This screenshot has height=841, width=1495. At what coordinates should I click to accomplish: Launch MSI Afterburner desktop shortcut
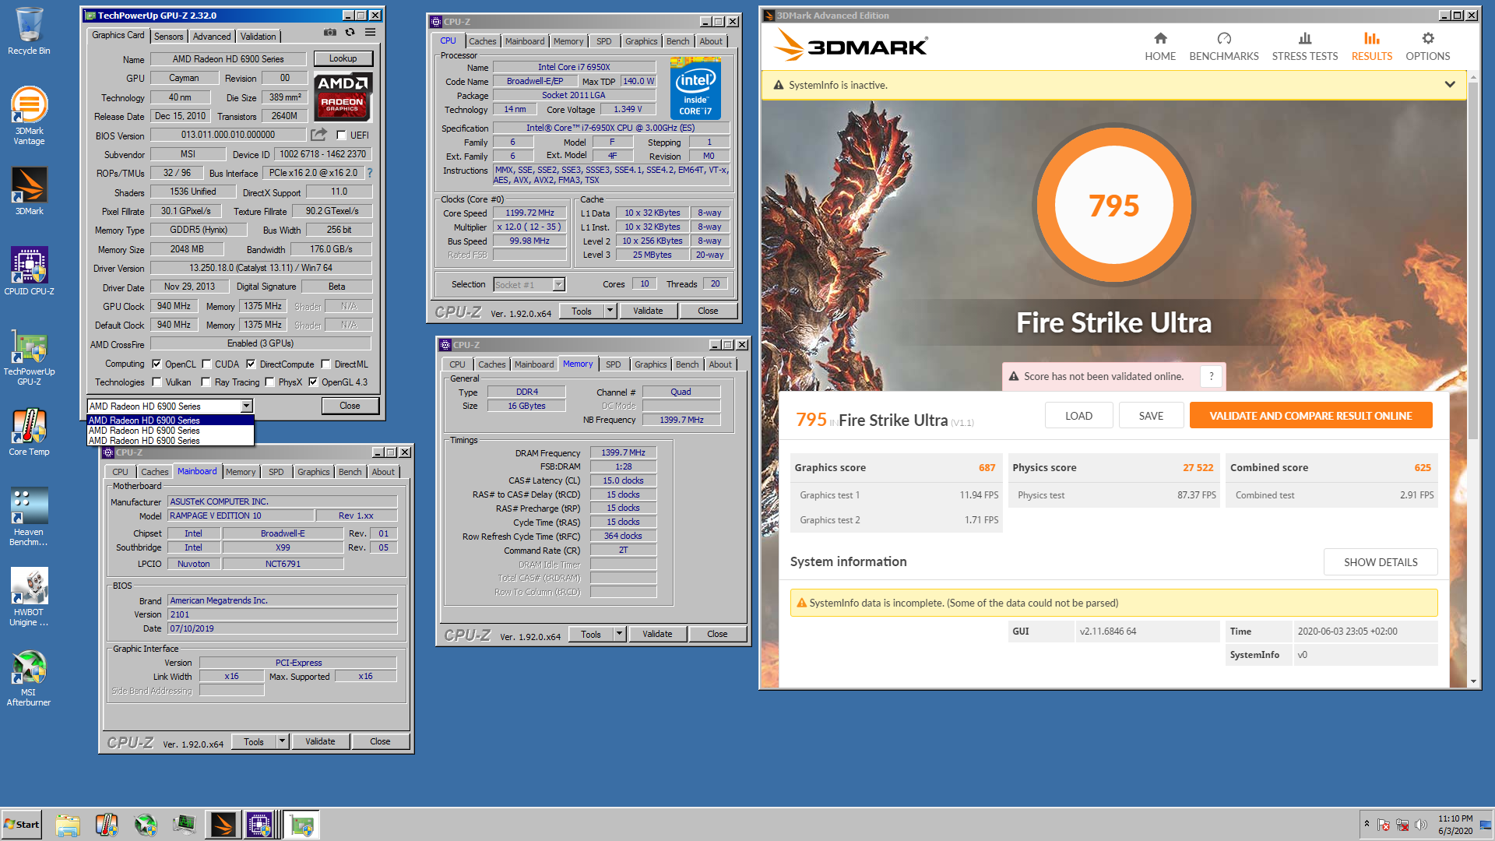point(29,677)
